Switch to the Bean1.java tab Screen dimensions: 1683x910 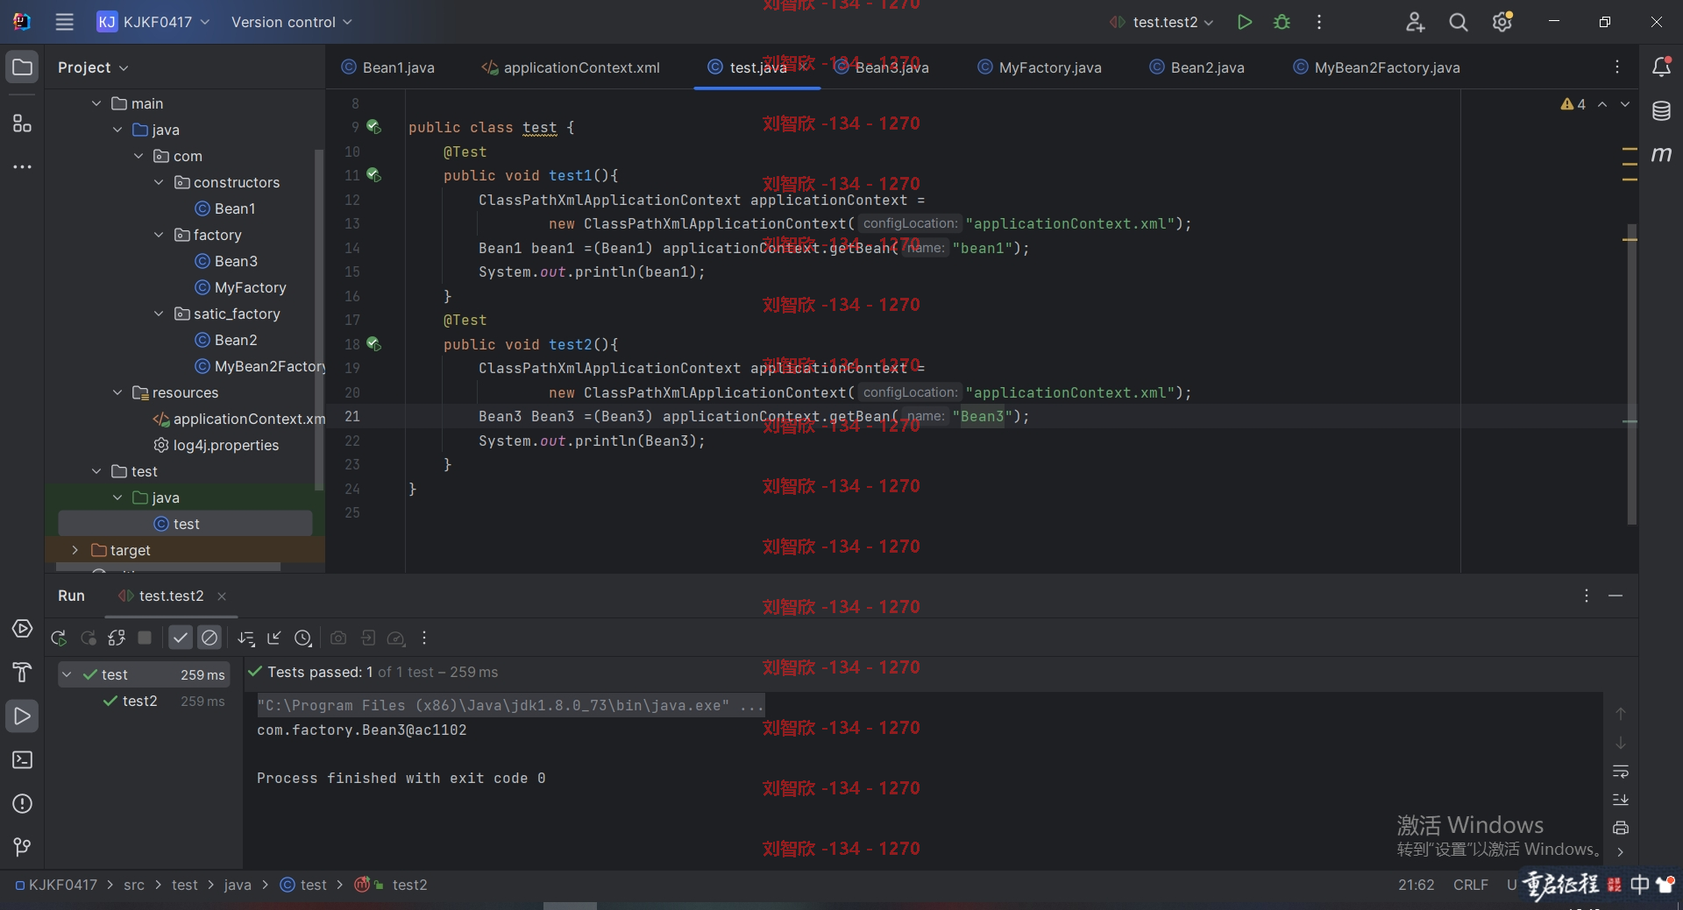click(x=387, y=67)
